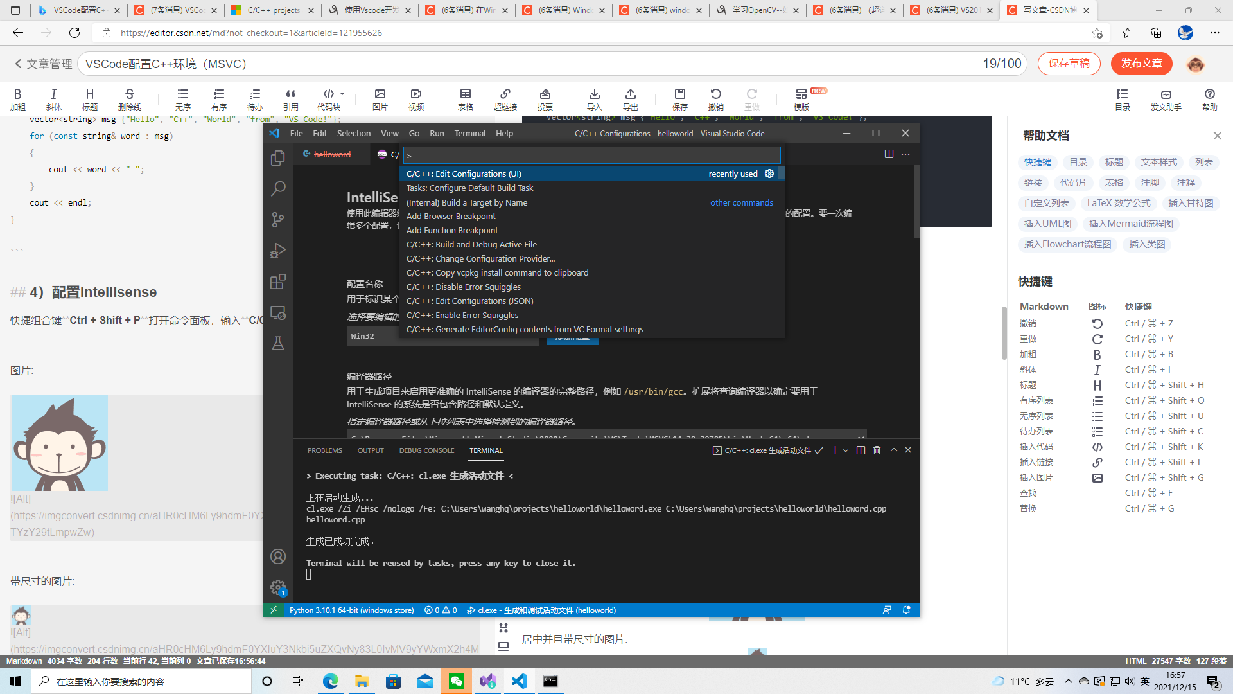
Task: Select C/C++: Build and Debug Active File
Action: 591,244
